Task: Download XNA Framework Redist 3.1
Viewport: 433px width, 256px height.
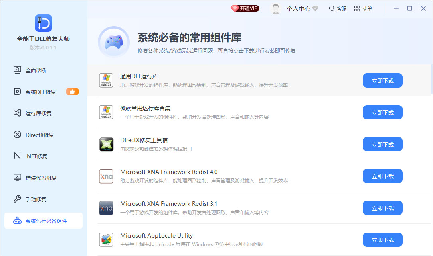Action: pos(382,208)
